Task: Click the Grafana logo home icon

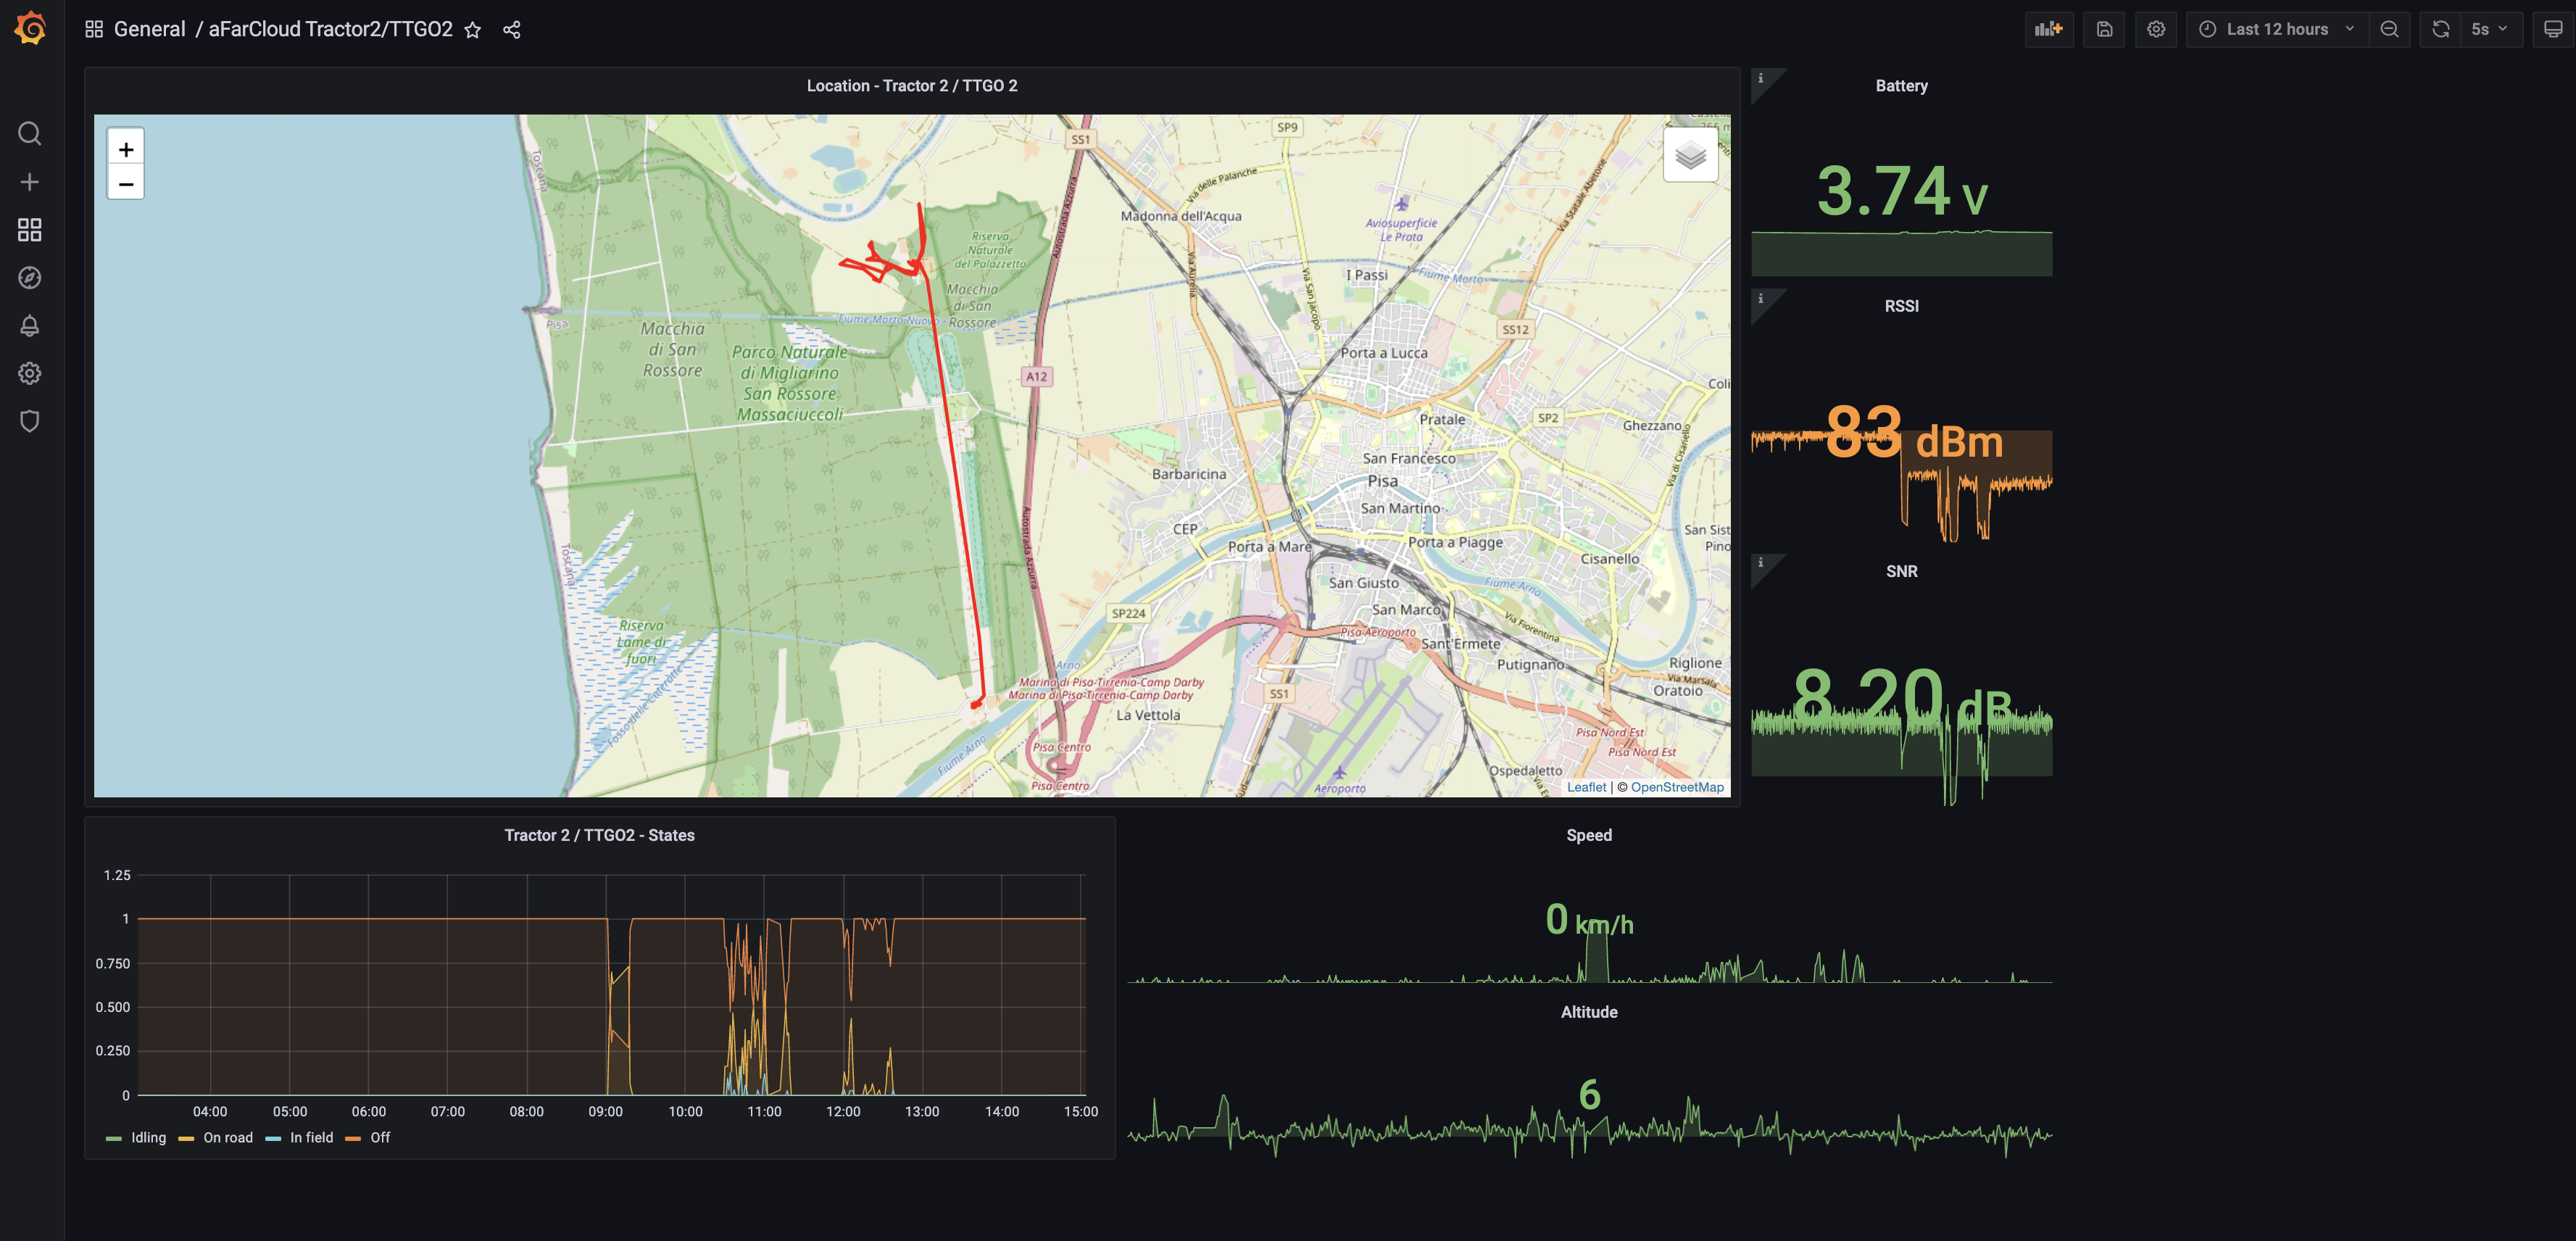Action: point(30,28)
